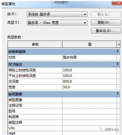Click the 值 column header

(90, 44)
